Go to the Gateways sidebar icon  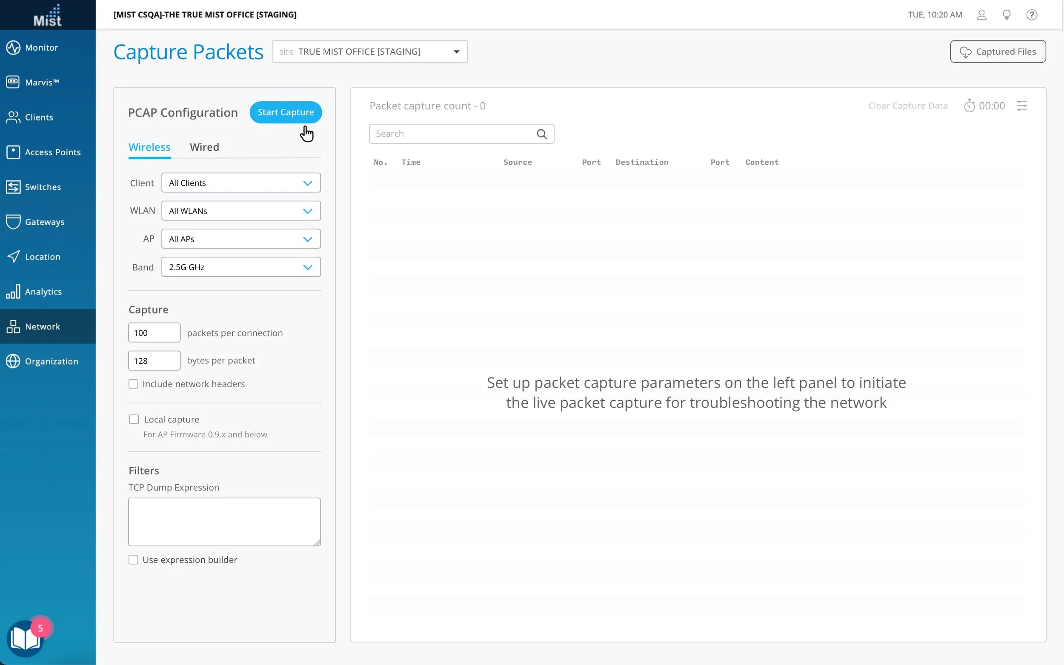[x=13, y=222]
